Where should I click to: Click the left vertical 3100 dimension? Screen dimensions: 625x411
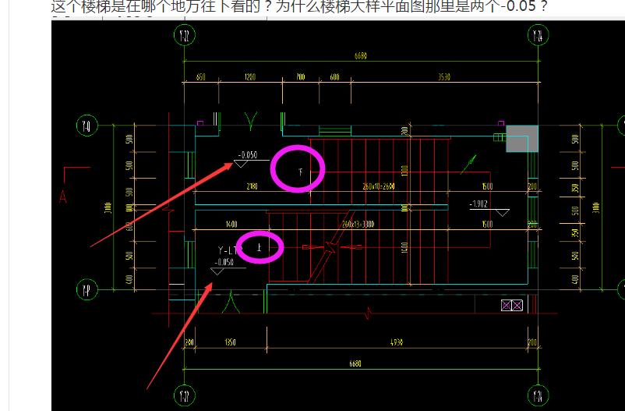point(108,208)
